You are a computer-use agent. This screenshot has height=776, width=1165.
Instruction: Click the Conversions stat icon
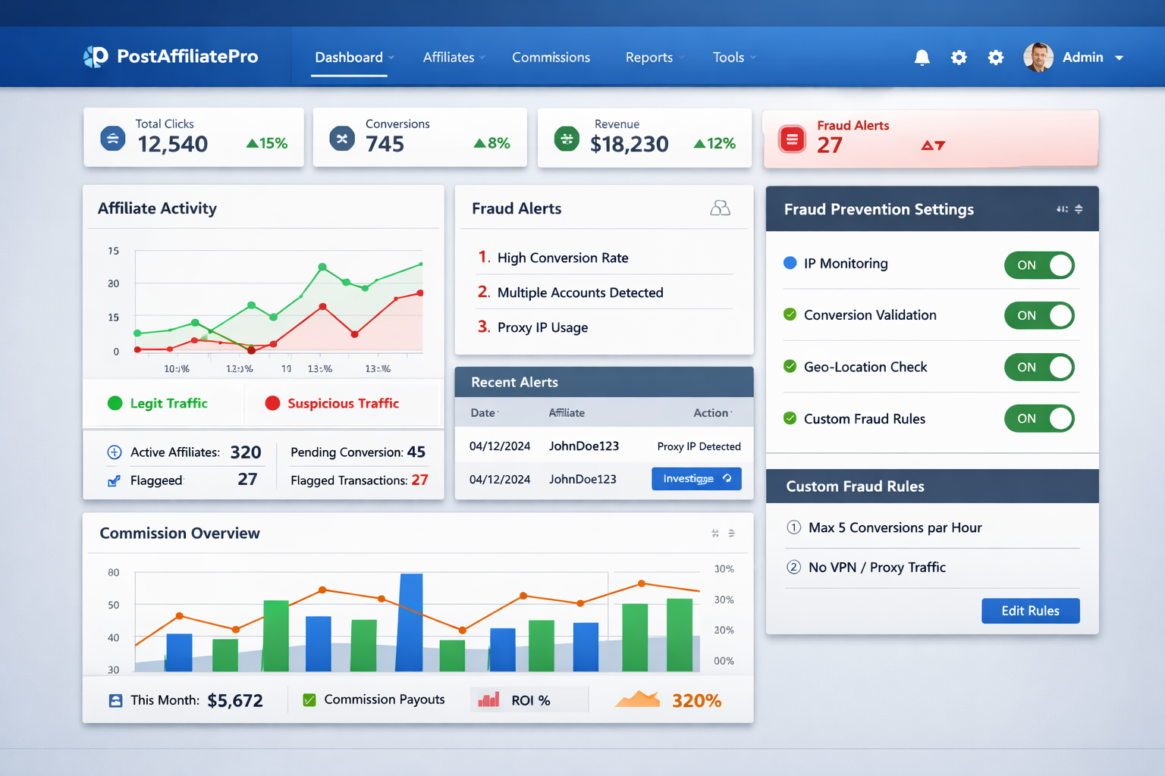(x=342, y=139)
